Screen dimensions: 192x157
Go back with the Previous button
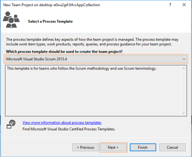point(86,147)
